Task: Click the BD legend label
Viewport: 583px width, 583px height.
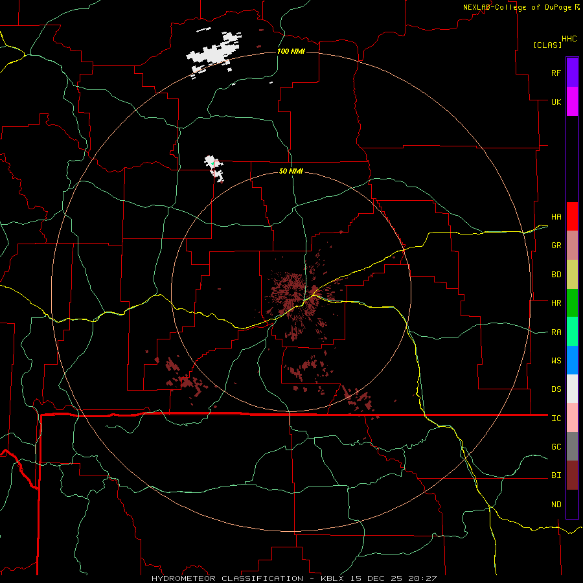Action: [556, 275]
